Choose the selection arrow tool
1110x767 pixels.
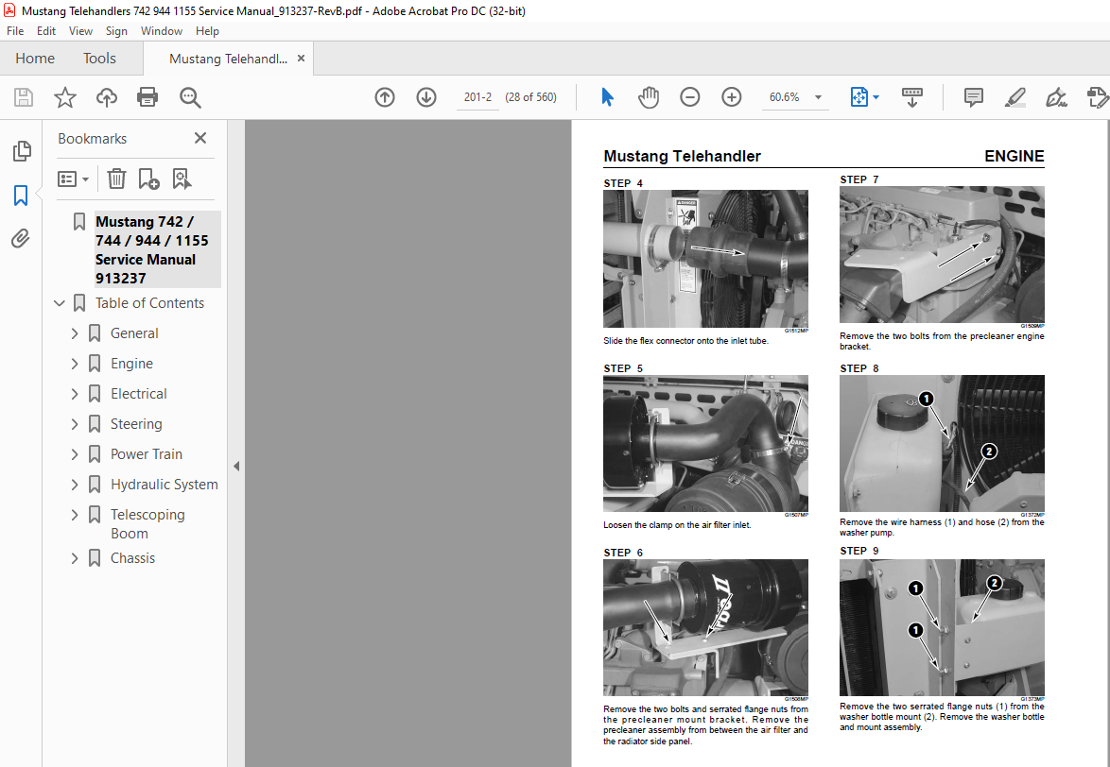(607, 97)
